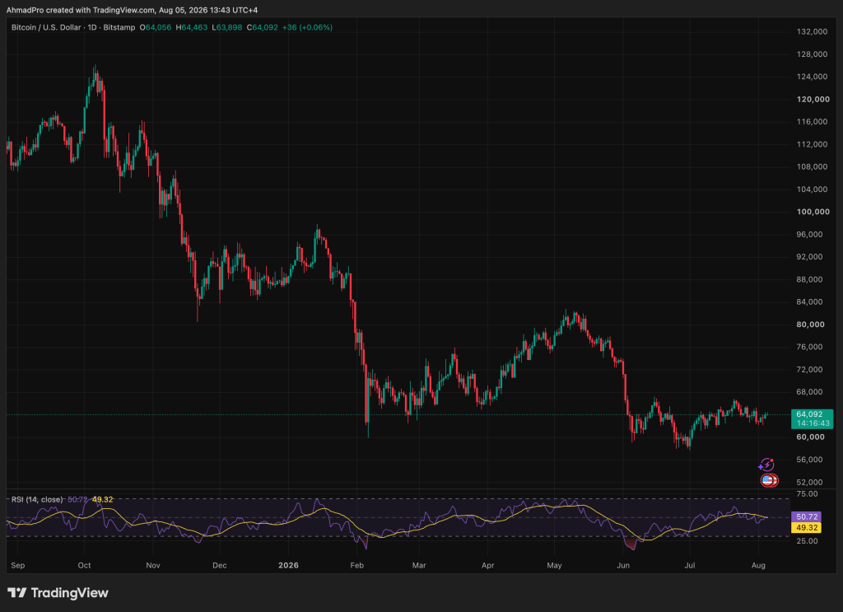Click the purple 50.72 RSI value tag
843x612 pixels.
(807, 516)
